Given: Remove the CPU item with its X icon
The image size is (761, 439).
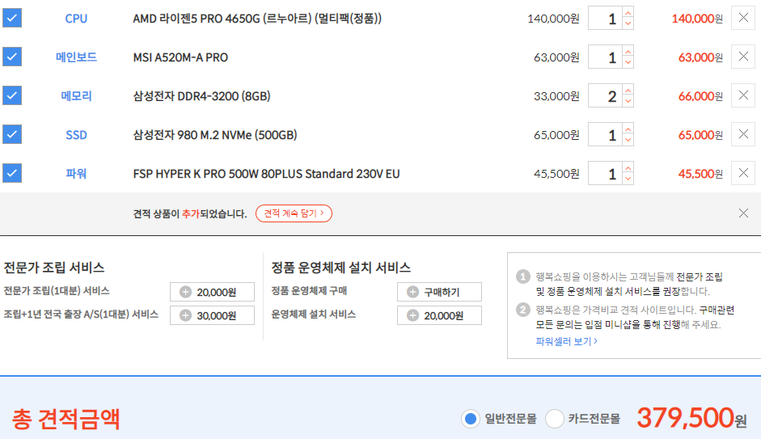Looking at the screenshot, I should point(743,18).
